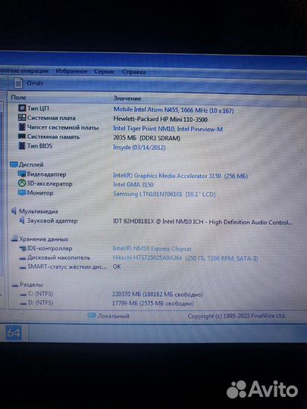Open Insyde (03/14/2012) BIOS link

point(139,148)
